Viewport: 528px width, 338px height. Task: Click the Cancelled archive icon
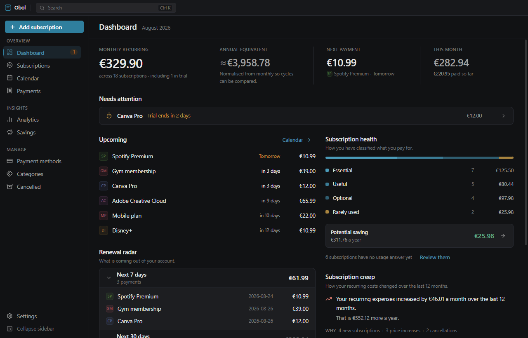10,186
